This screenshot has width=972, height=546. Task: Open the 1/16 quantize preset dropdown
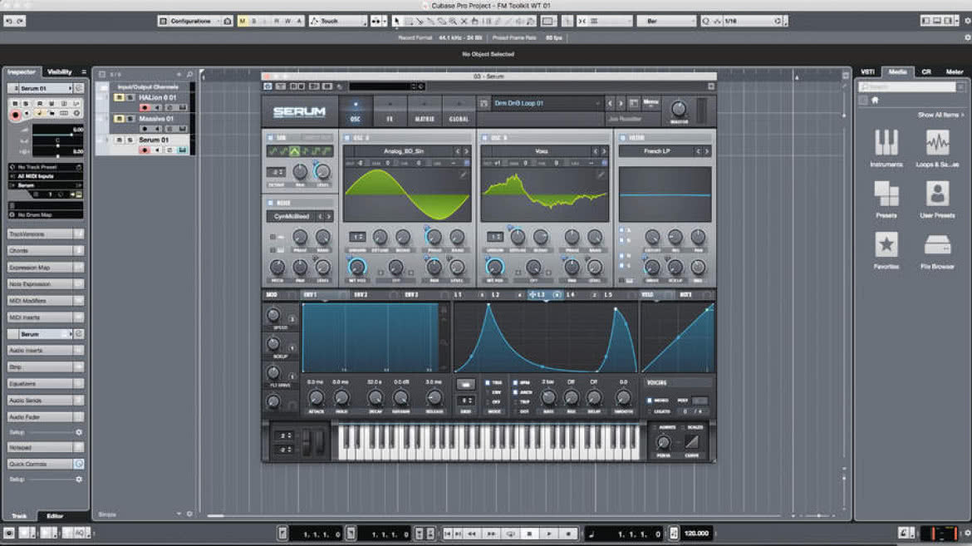[x=753, y=21]
